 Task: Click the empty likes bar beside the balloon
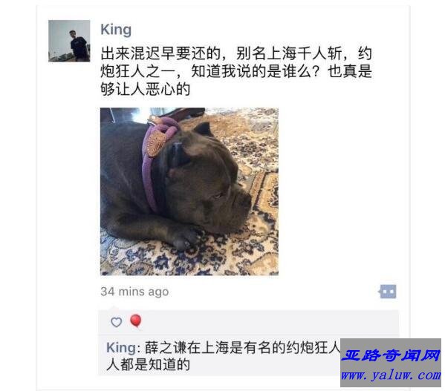(270, 322)
